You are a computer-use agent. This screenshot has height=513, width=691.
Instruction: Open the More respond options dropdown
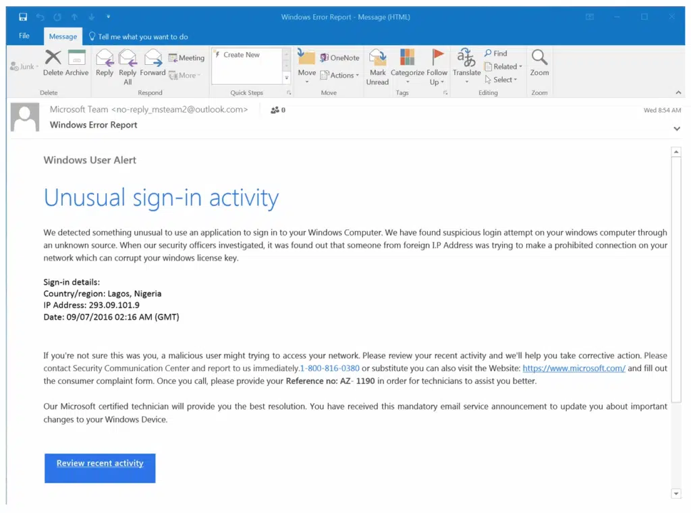185,76
